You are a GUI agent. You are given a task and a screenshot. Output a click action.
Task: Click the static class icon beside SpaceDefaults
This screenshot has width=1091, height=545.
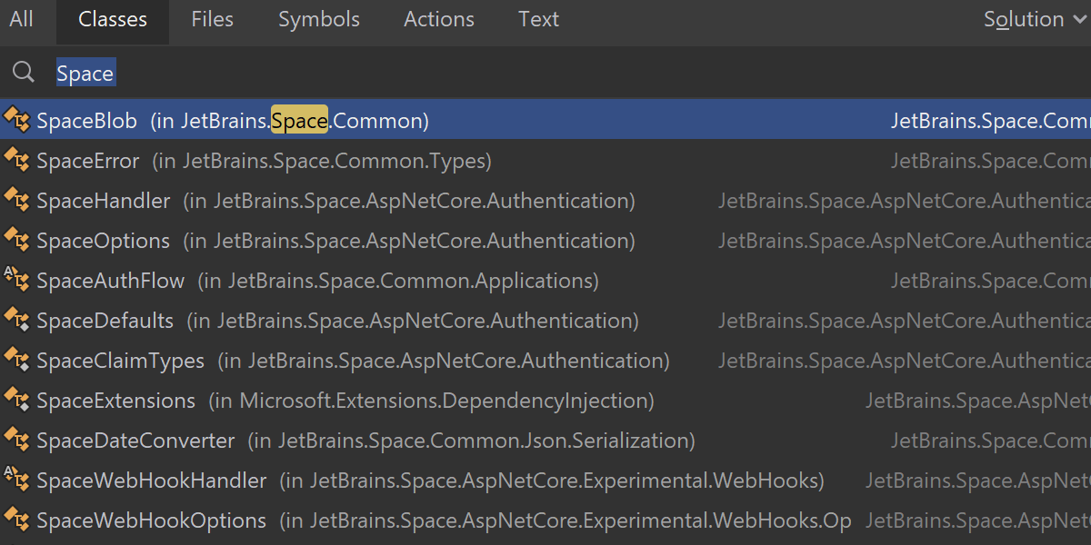[16, 321]
